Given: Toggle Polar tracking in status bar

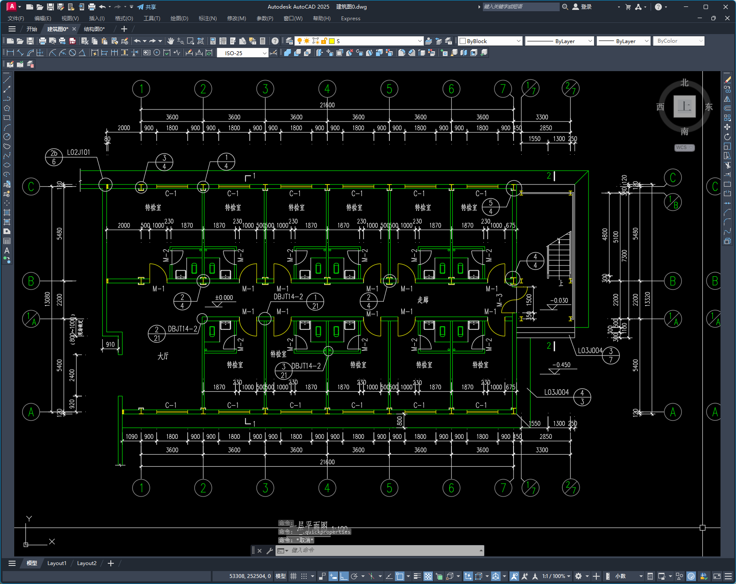Looking at the screenshot, I should coord(354,576).
